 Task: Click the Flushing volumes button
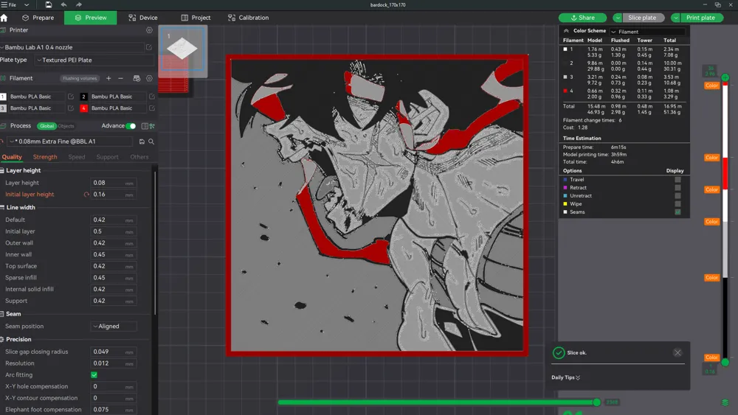(x=80, y=78)
